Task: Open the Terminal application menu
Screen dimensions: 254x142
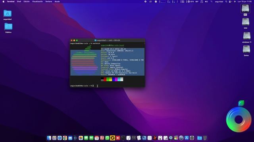Action: point(11,2)
